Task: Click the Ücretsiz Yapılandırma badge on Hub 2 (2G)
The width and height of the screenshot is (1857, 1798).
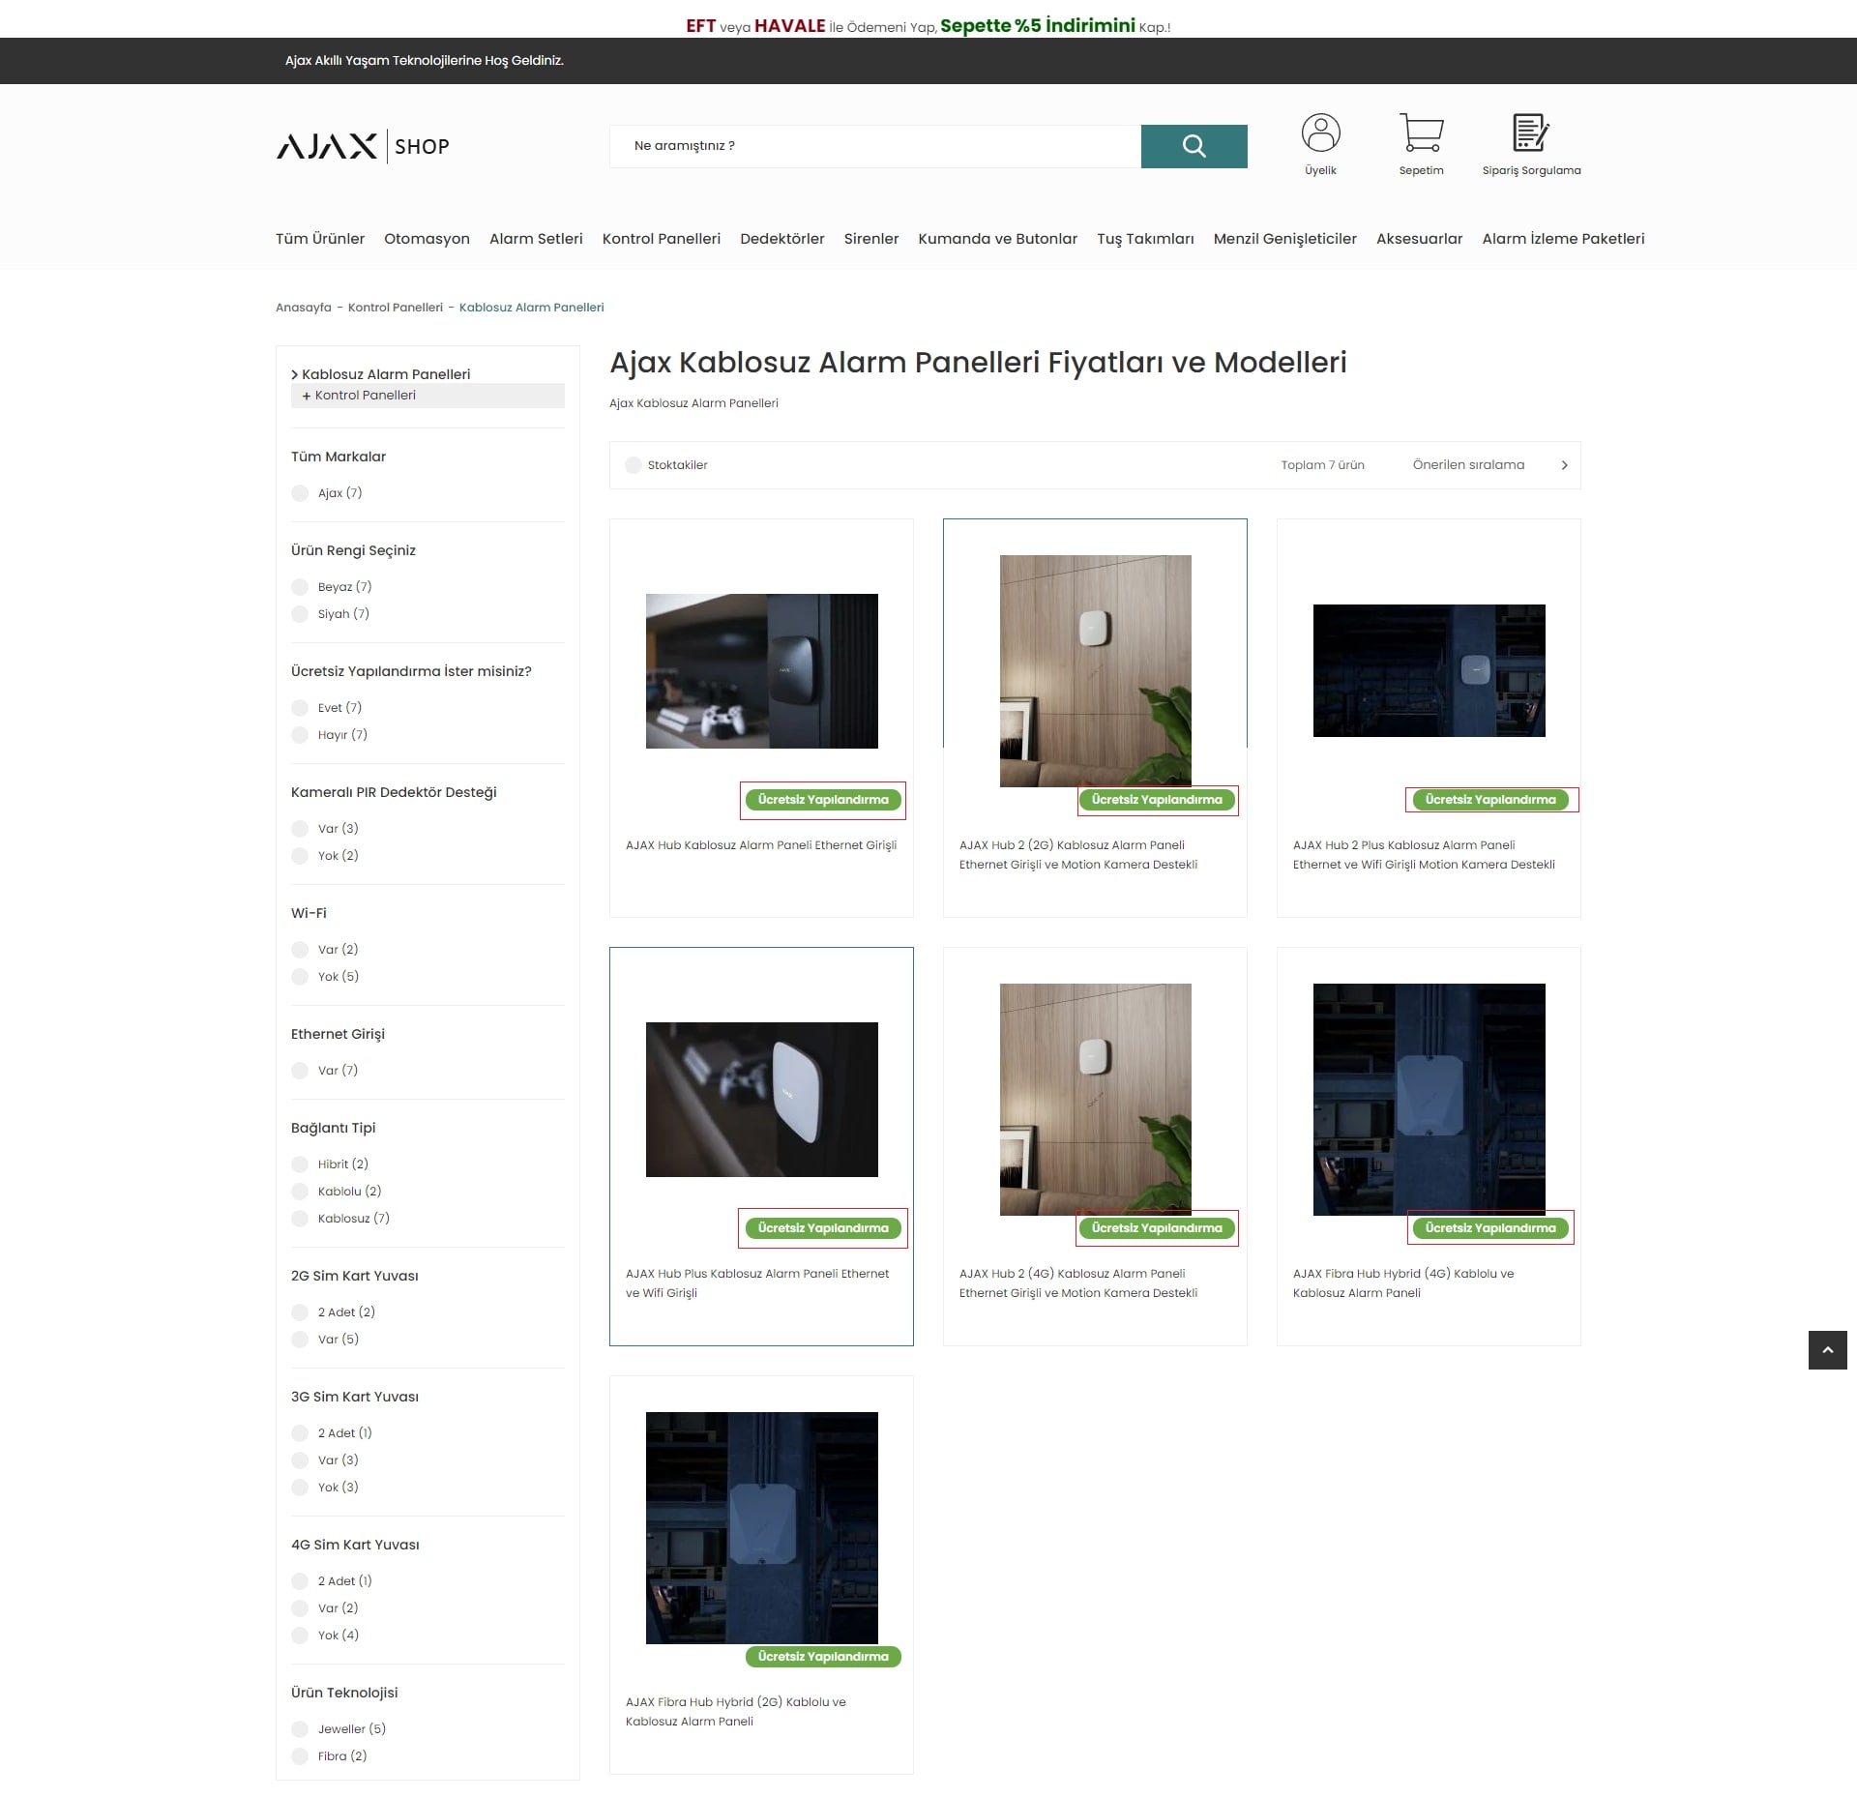Action: point(1157,800)
